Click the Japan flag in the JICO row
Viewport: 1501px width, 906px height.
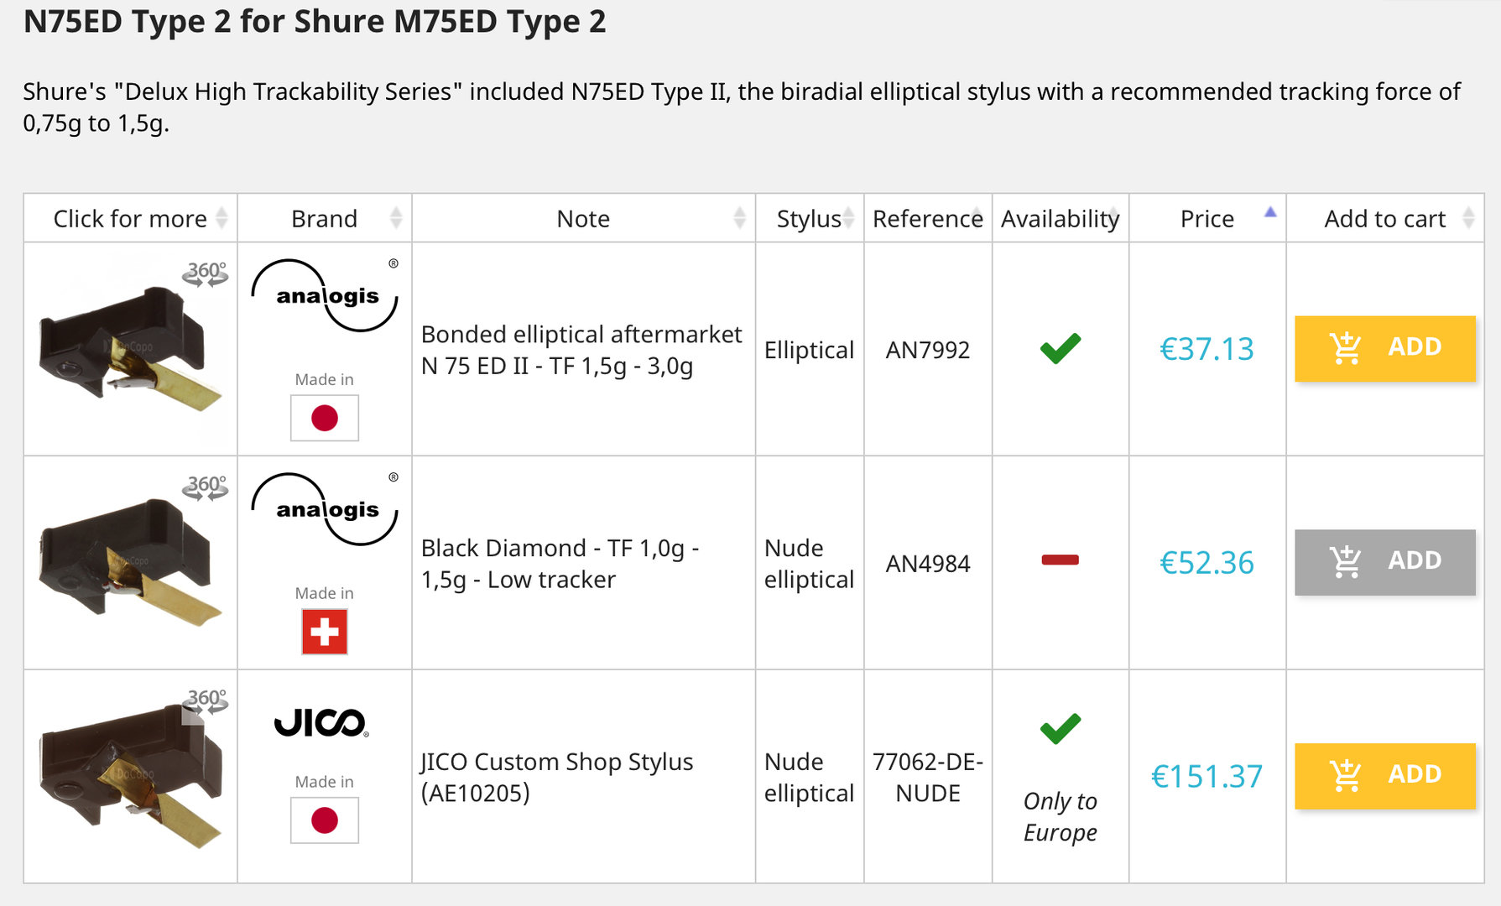click(325, 820)
